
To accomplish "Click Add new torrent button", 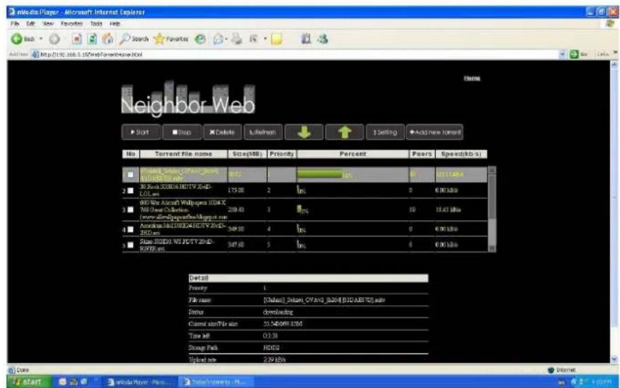I will (x=434, y=132).
